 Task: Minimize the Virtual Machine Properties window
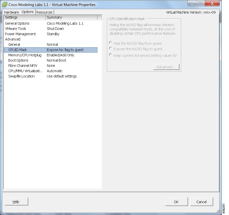coord(192,4)
